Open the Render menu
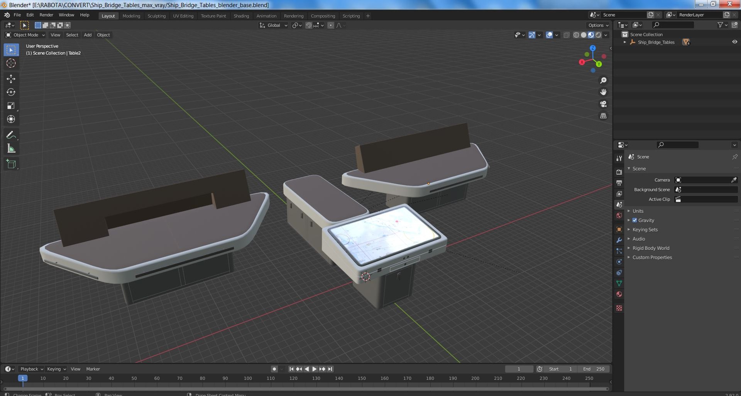Image resolution: width=741 pixels, height=396 pixels. pyautogui.click(x=46, y=15)
